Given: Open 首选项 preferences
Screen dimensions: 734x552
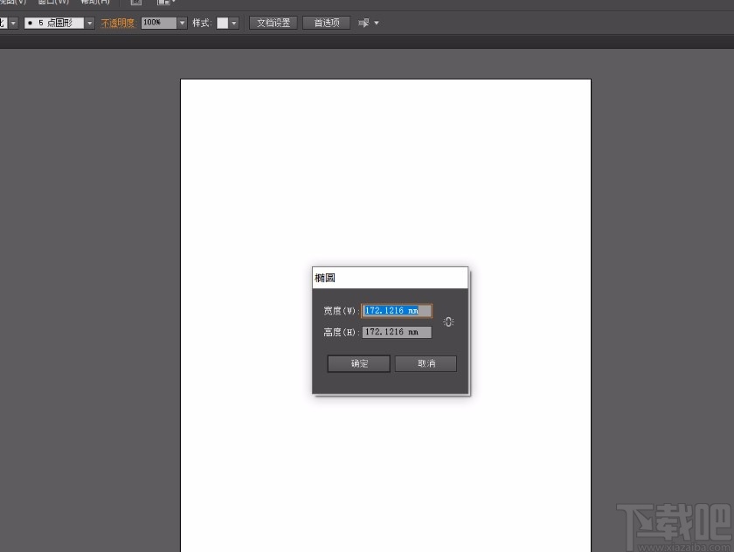Looking at the screenshot, I should click(326, 23).
